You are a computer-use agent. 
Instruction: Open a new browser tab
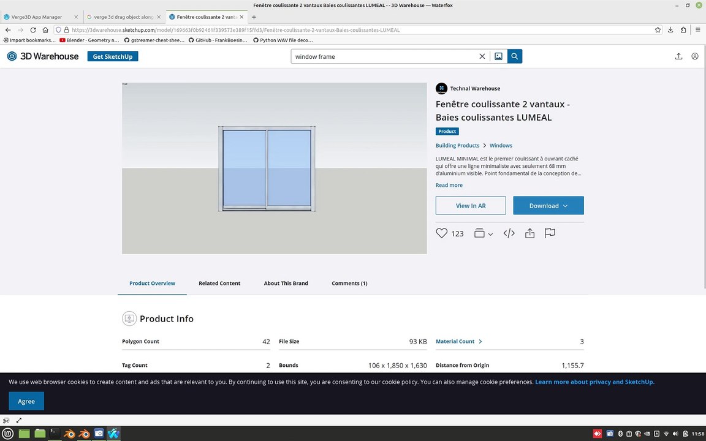point(254,17)
